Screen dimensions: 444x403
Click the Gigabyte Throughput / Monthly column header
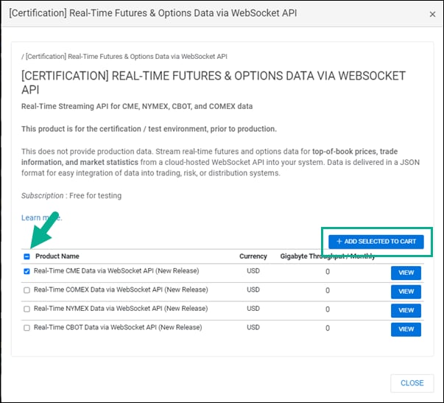328,257
